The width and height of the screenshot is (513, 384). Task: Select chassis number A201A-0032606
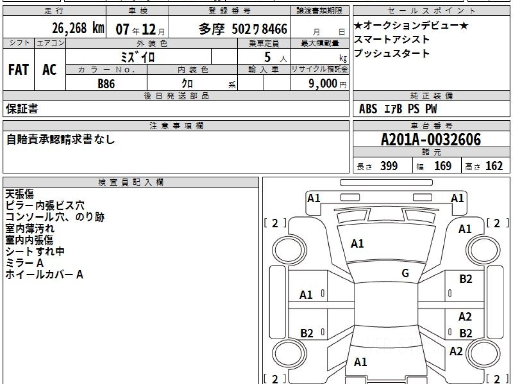431,140
